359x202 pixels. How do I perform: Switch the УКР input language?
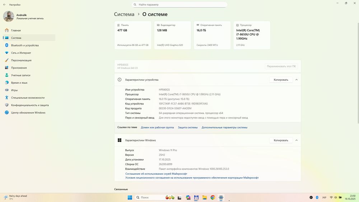click(324, 197)
